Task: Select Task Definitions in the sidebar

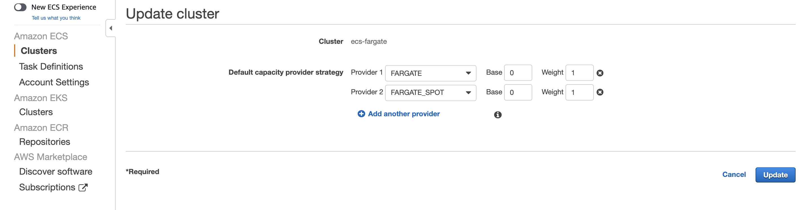Action: (x=51, y=66)
